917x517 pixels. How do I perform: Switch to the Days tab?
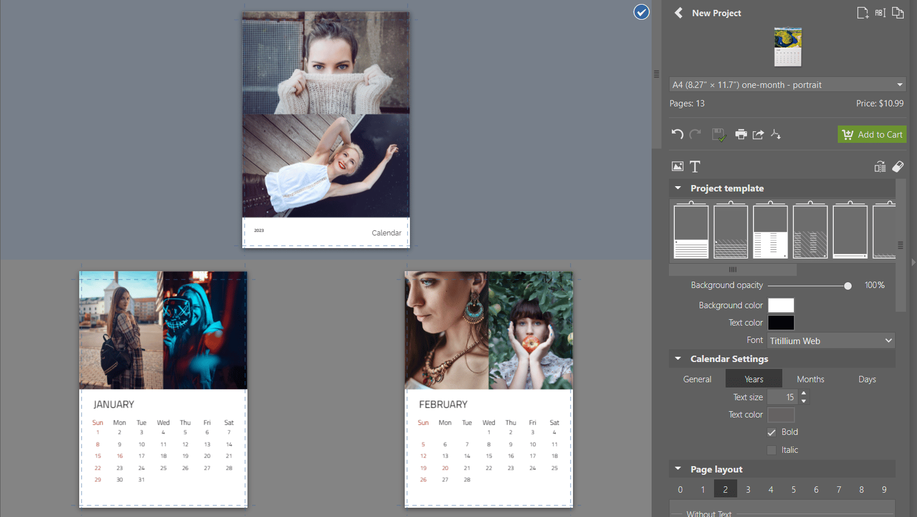(x=867, y=379)
